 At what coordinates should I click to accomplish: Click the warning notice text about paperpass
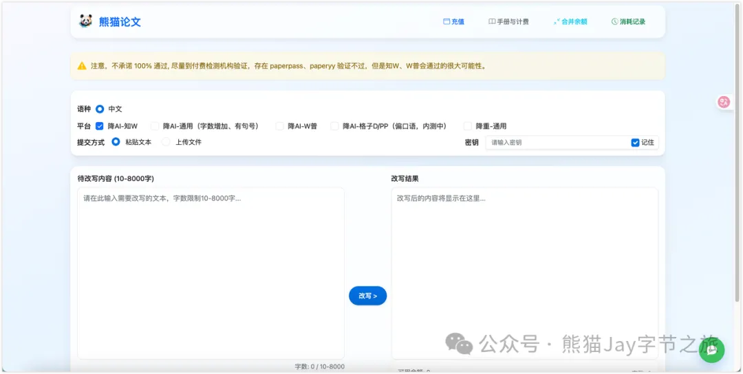click(x=288, y=66)
